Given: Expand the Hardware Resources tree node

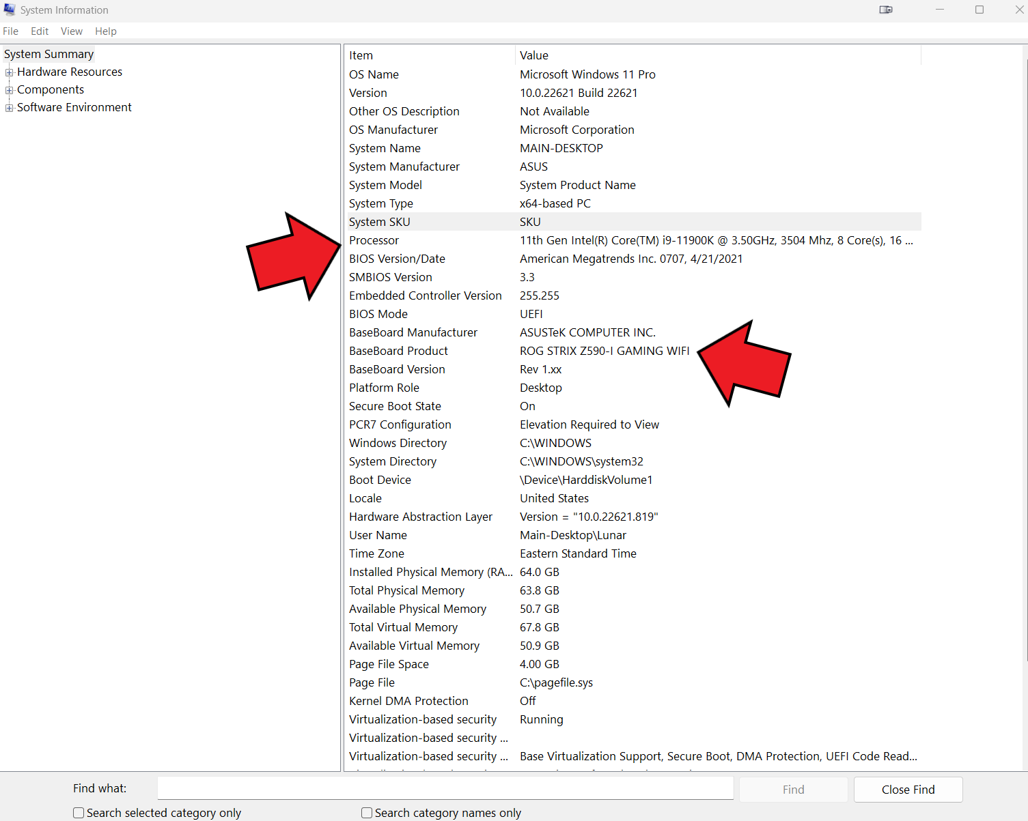Looking at the screenshot, I should [10, 72].
